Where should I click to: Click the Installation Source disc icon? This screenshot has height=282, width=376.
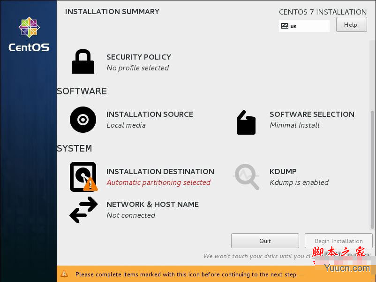tap(83, 120)
